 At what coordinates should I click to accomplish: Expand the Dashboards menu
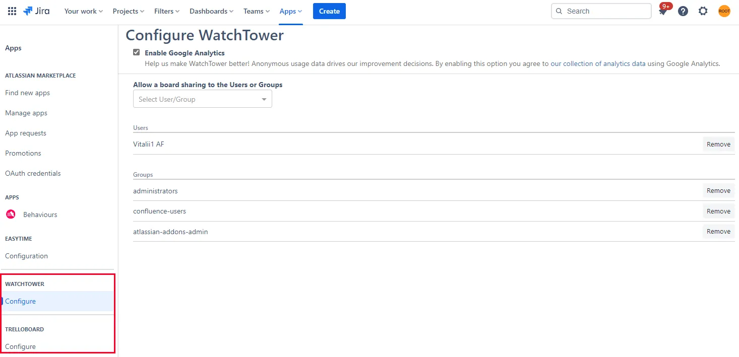pos(212,11)
